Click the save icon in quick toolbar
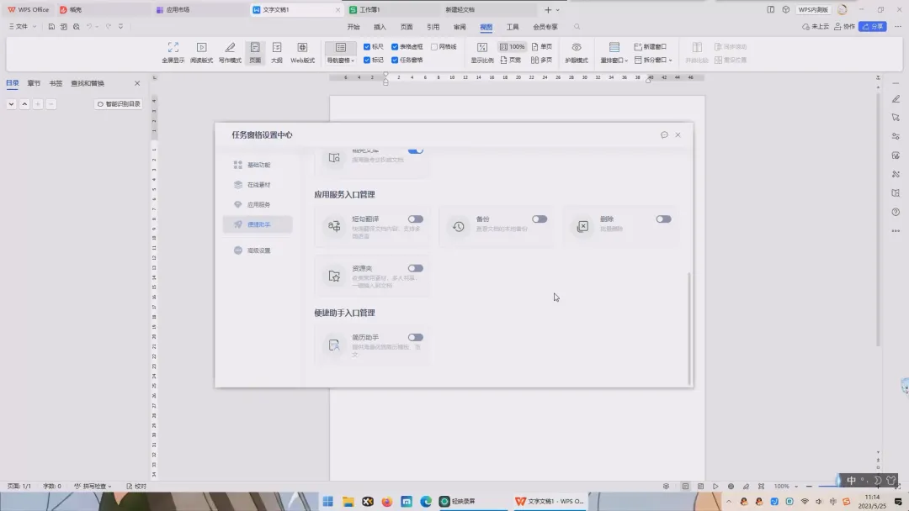Image resolution: width=909 pixels, height=511 pixels. (x=51, y=27)
